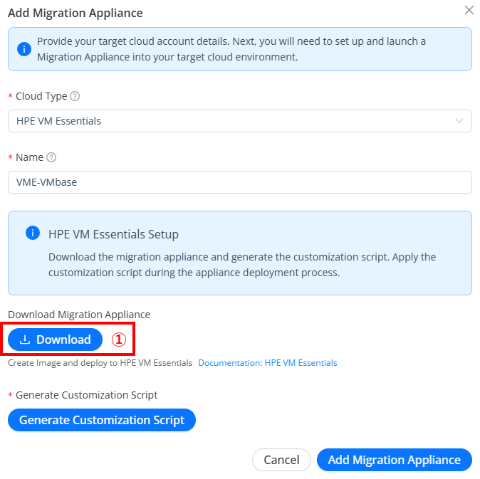480x479 pixels.
Task: Click the Name field label
Action: point(29,157)
